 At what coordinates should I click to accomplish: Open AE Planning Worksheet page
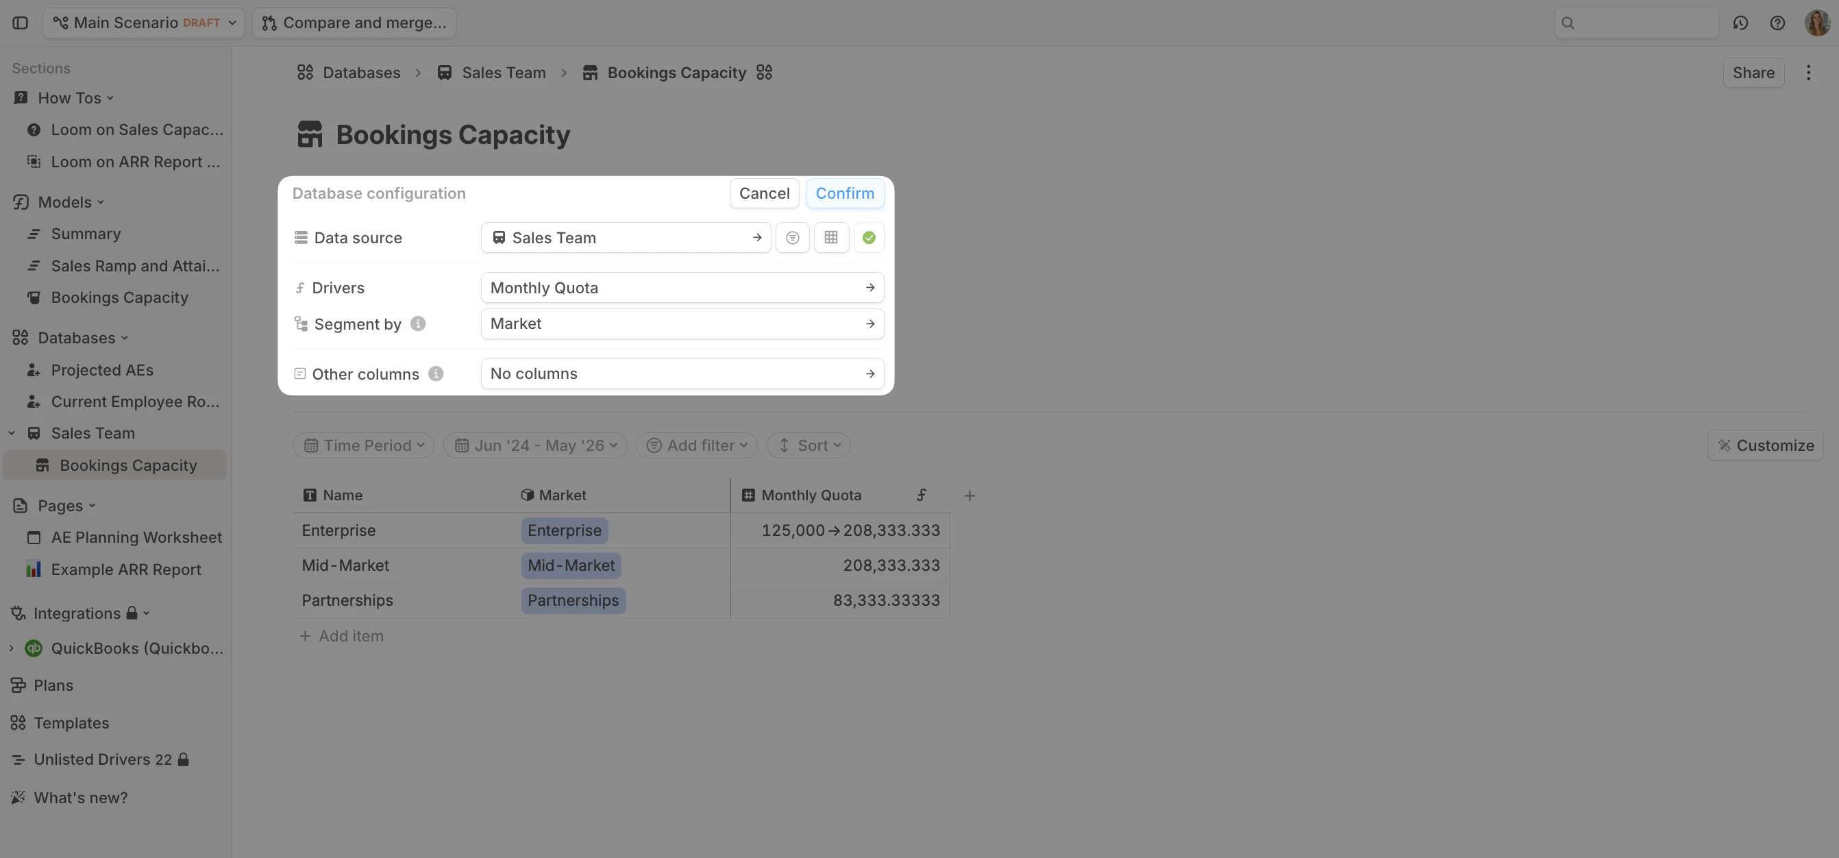[136, 537]
